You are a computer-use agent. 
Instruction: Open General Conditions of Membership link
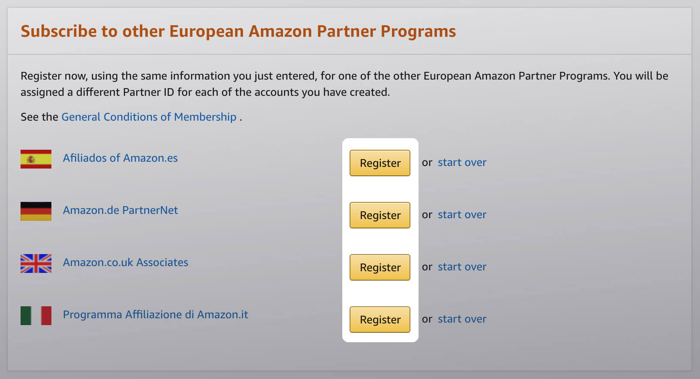149,117
